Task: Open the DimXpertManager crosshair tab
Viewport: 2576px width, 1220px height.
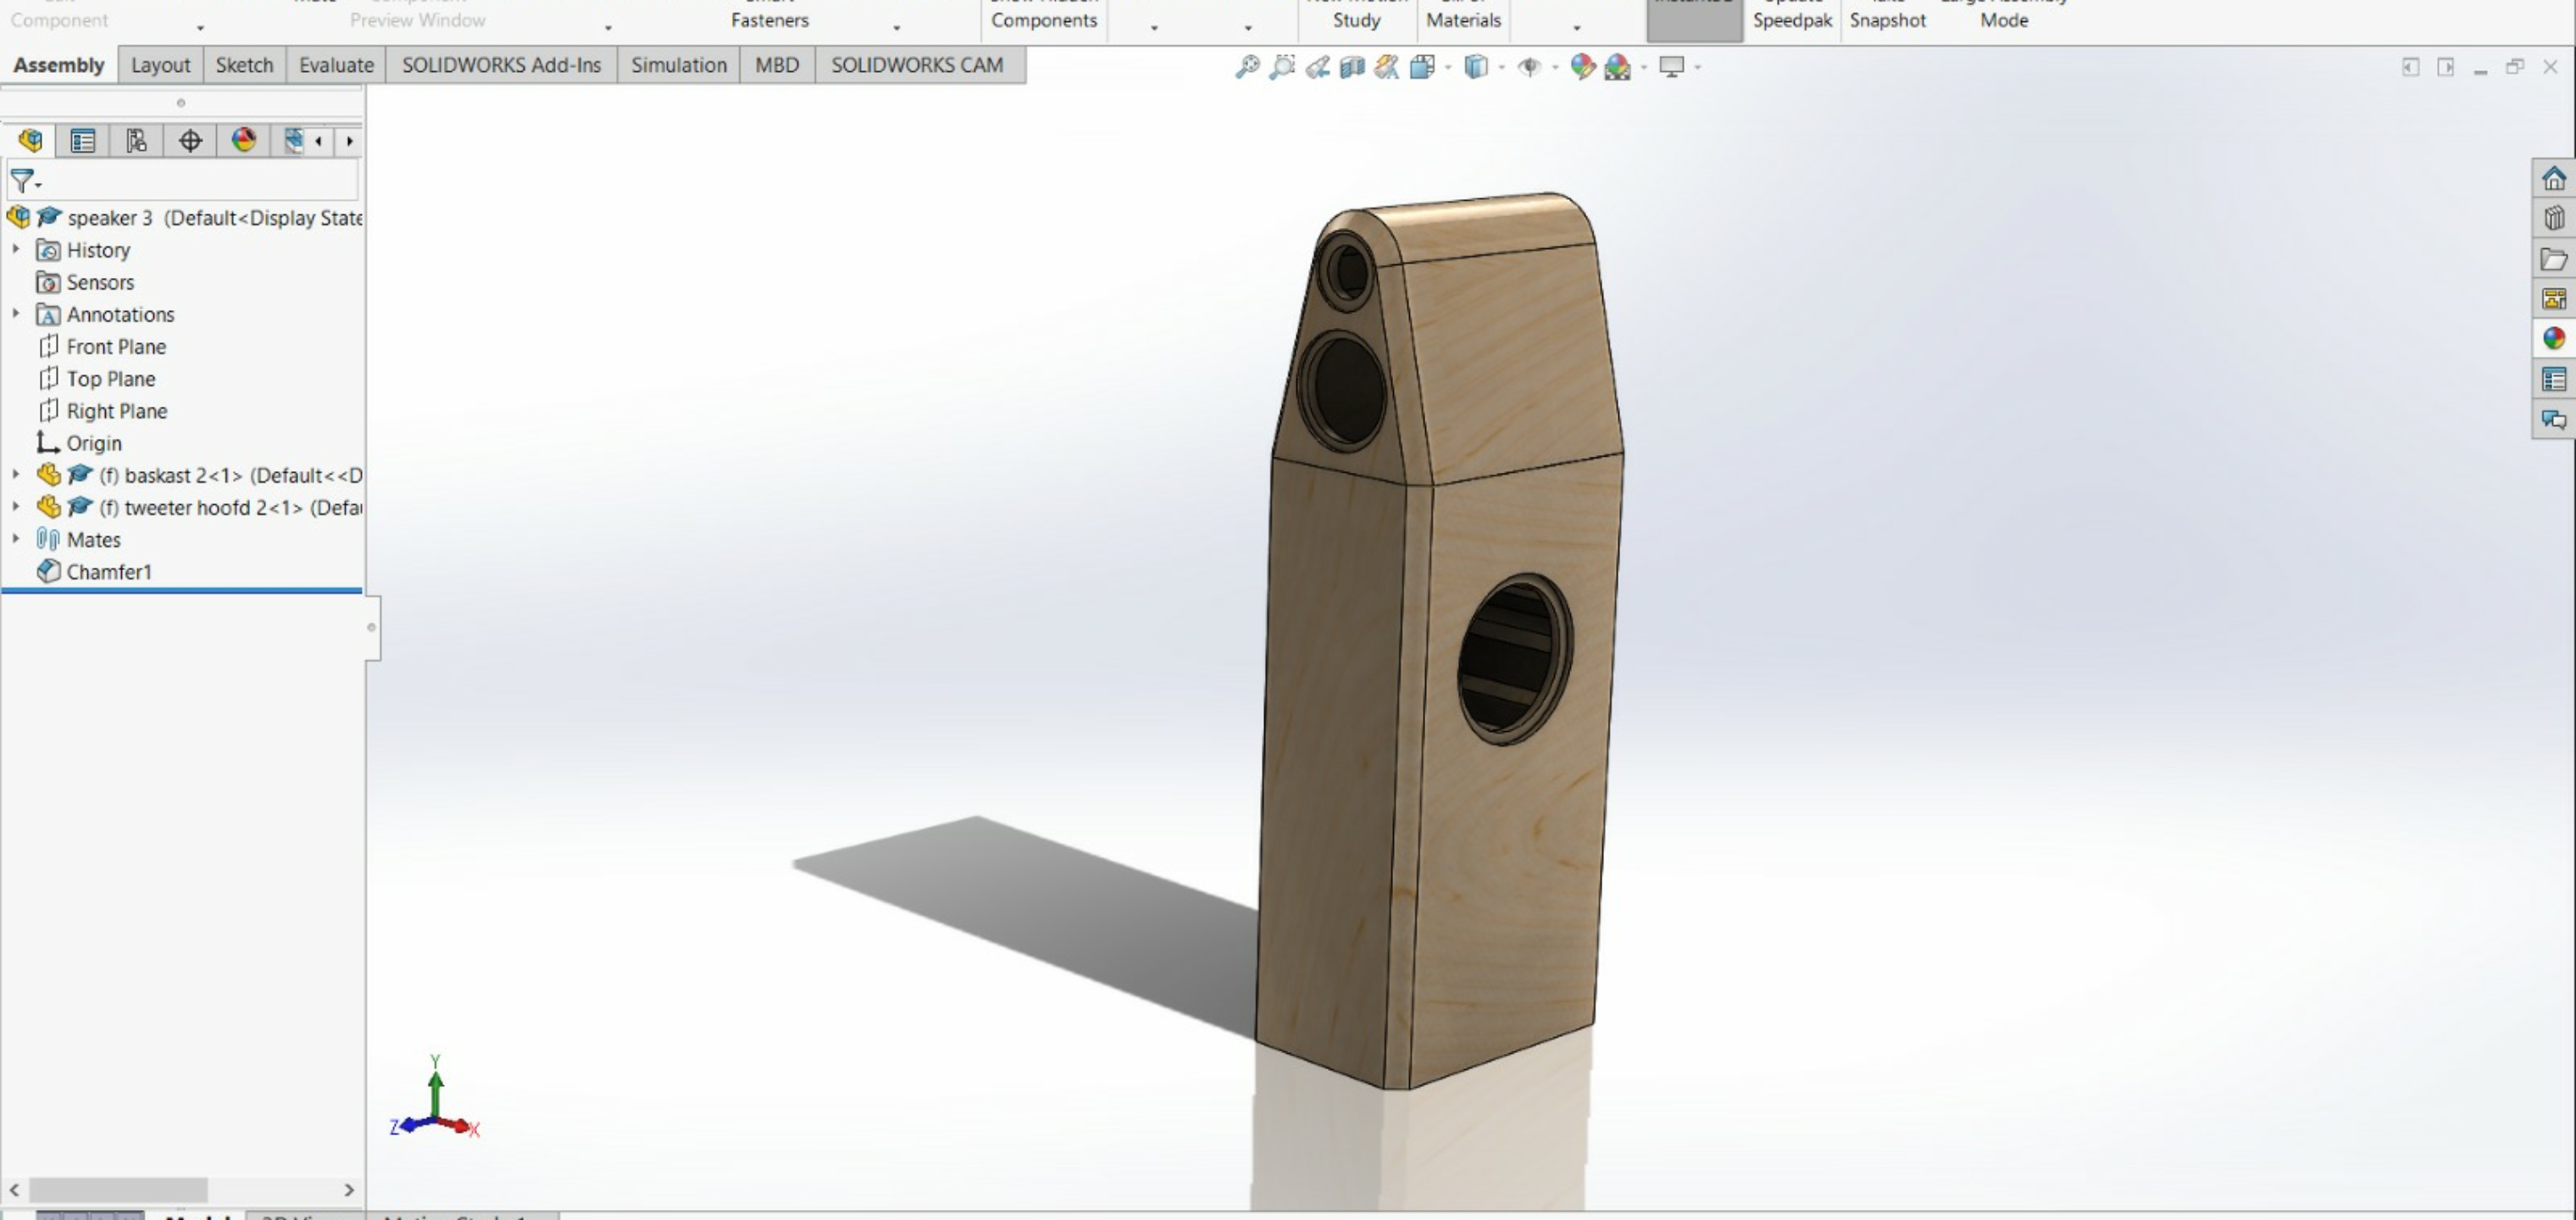Action: click(190, 141)
